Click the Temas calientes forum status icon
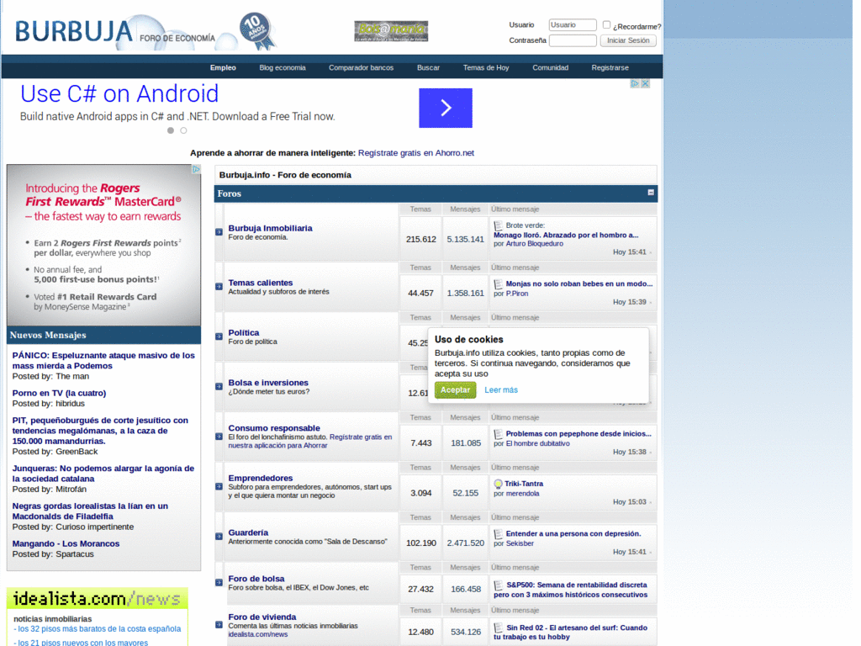This screenshot has width=861, height=646. coord(219,287)
